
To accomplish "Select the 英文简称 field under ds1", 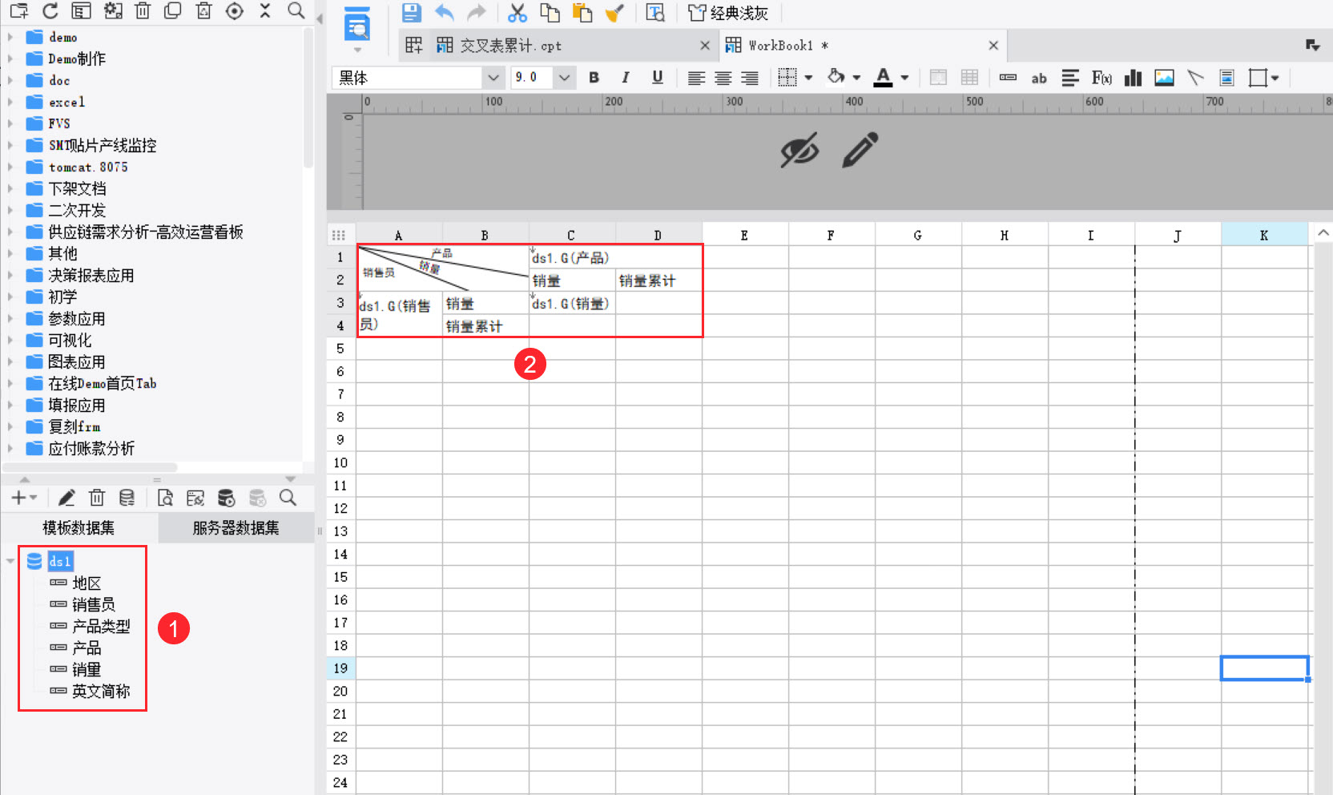I will coord(101,691).
